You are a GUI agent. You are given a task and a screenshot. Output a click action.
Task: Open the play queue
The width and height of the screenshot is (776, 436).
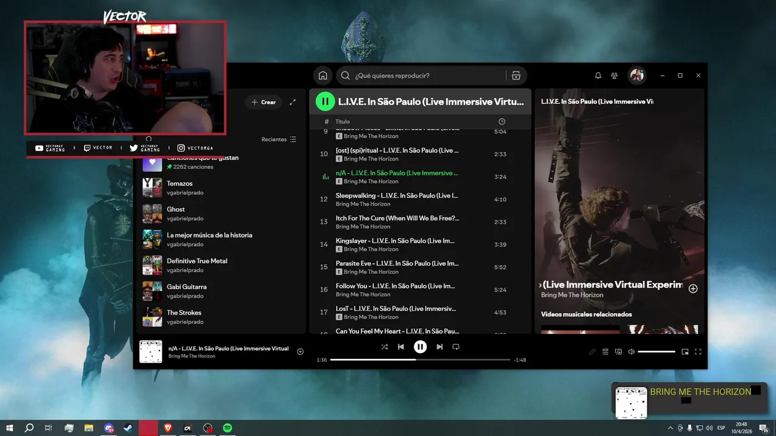point(605,352)
